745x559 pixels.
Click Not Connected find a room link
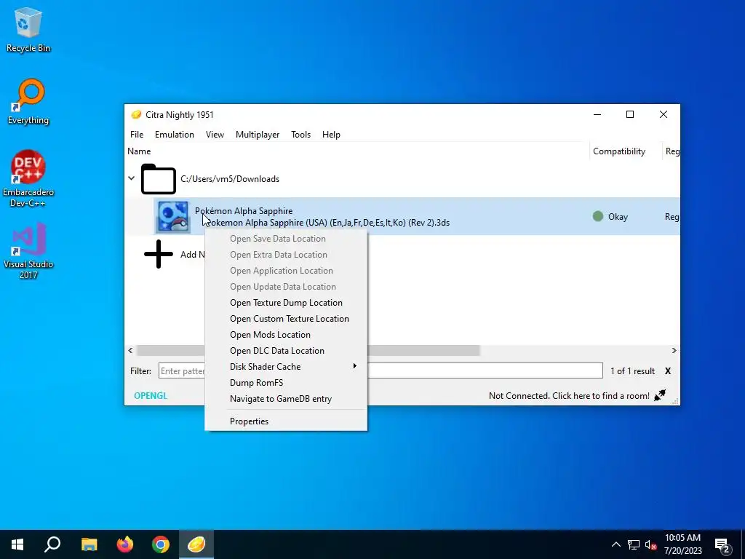pos(569,395)
